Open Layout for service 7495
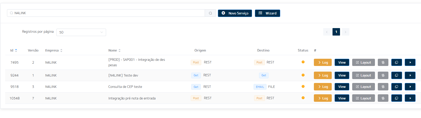The image size is (421, 118). point(364,62)
